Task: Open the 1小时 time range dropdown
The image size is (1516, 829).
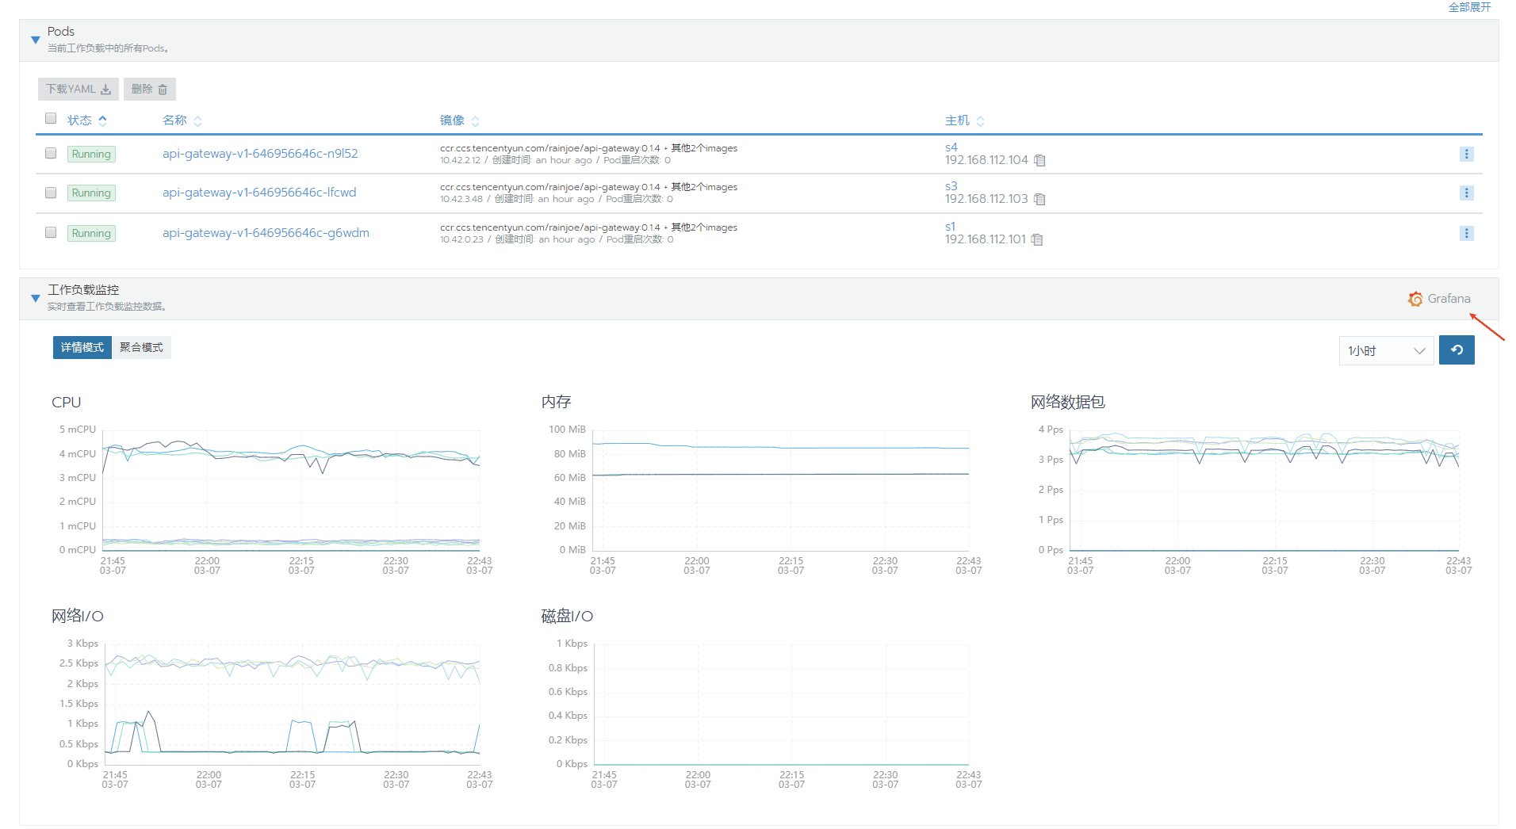Action: point(1386,350)
